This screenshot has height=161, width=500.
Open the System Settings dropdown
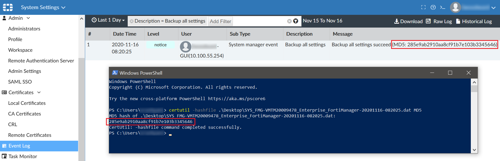click(43, 7)
